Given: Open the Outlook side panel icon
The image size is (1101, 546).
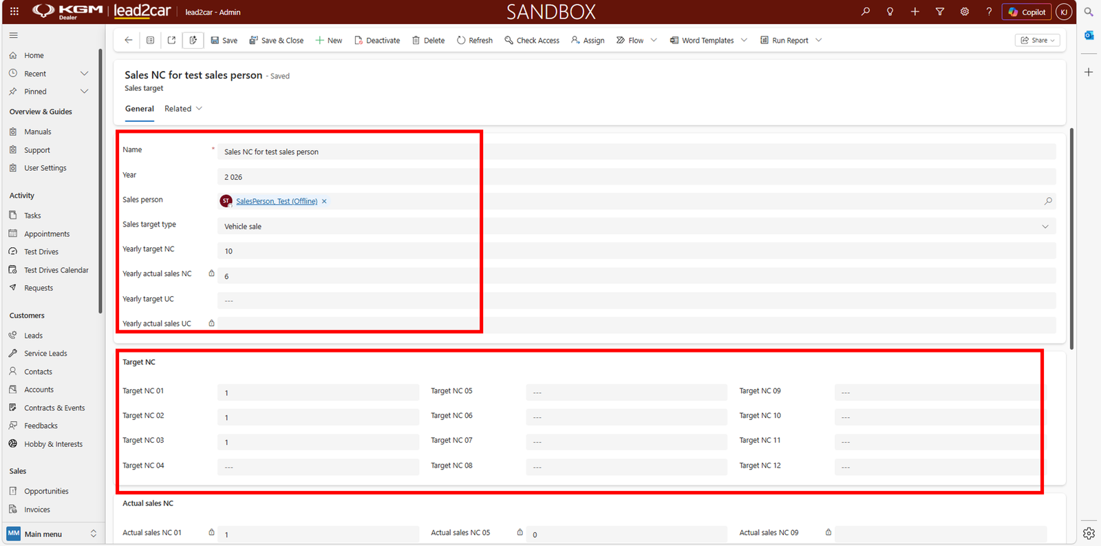Looking at the screenshot, I should [x=1089, y=35].
